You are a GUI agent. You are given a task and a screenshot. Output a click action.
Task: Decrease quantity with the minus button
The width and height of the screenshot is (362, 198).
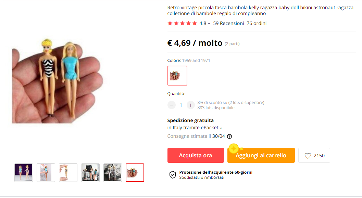tap(171, 105)
